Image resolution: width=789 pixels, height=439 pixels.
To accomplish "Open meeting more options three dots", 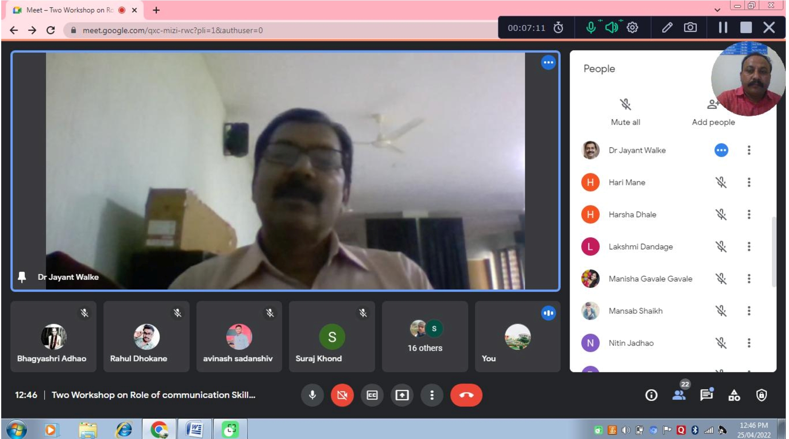I will (432, 395).
